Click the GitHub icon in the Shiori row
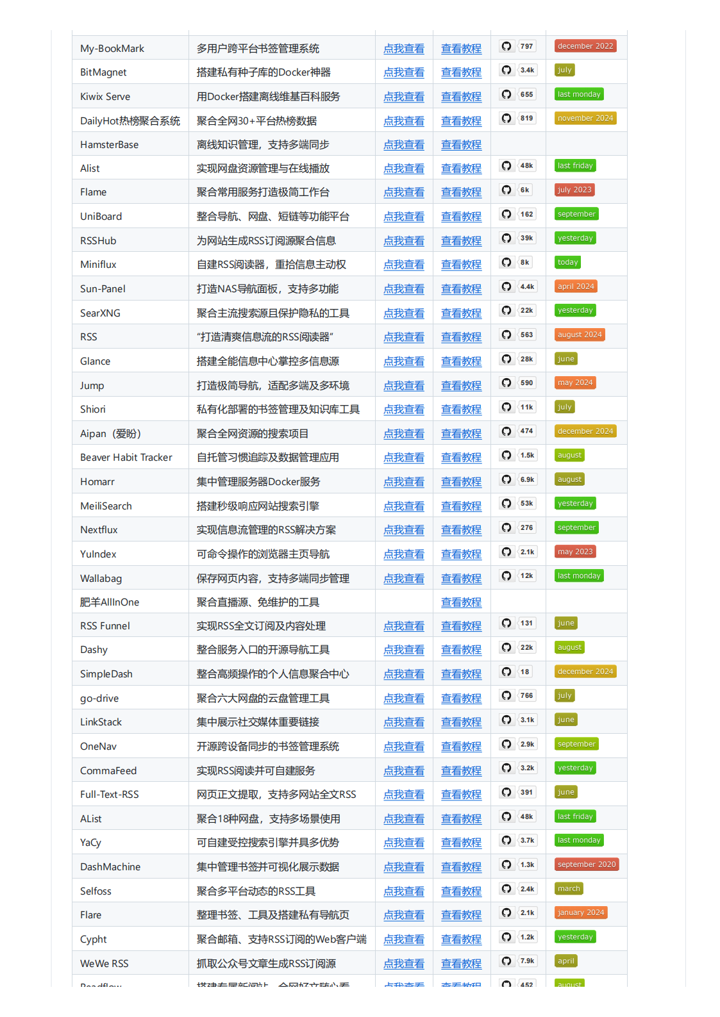 pyautogui.click(x=507, y=407)
